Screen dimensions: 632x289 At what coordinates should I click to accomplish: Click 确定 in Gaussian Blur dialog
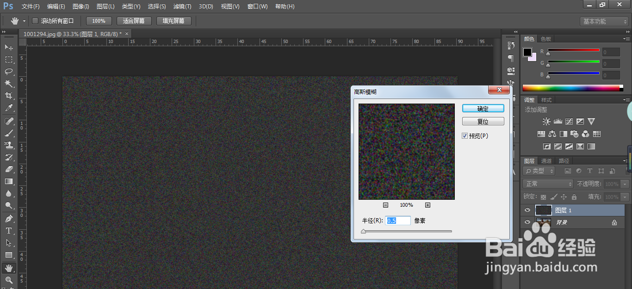(x=483, y=109)
